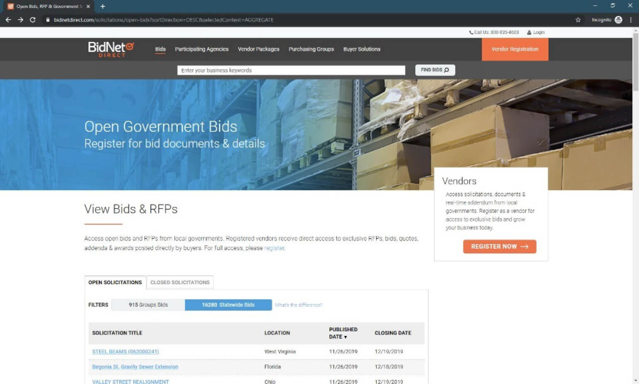
Task: Click the BidNet Direct logo
Action: coord(111,49)
